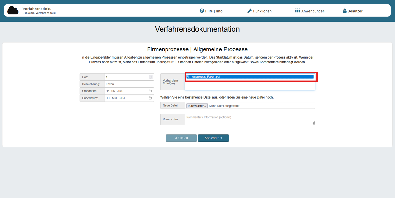Click the Zurück button
The height and width of the screenshot is (198, 395).
coord(181,138)
